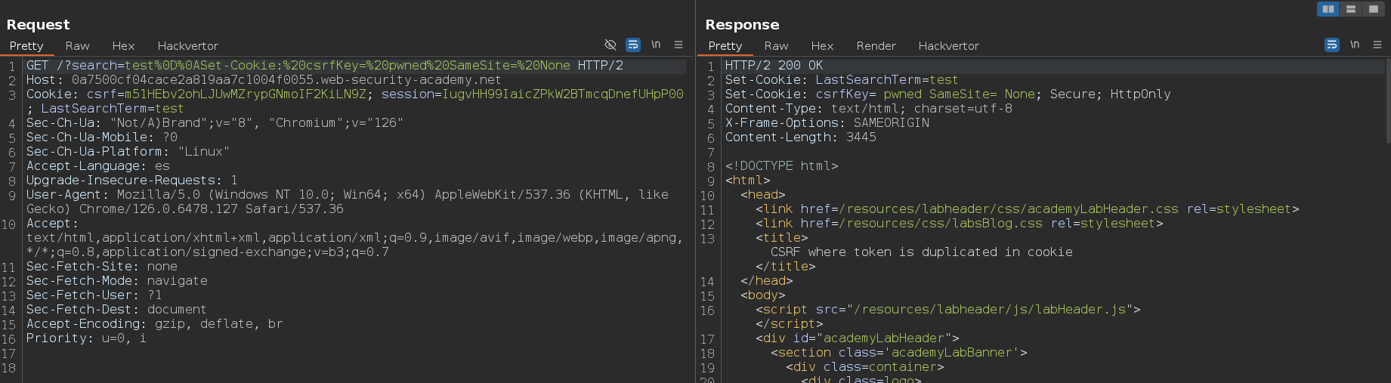Toggle word wrap in Request panel
Viewport: 1391px width, 383px height.
(633, 45)
